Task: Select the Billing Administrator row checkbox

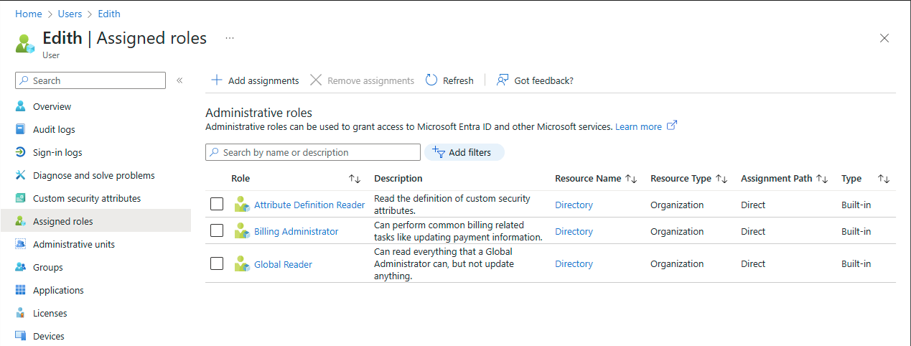Action: tap(217, 231)
